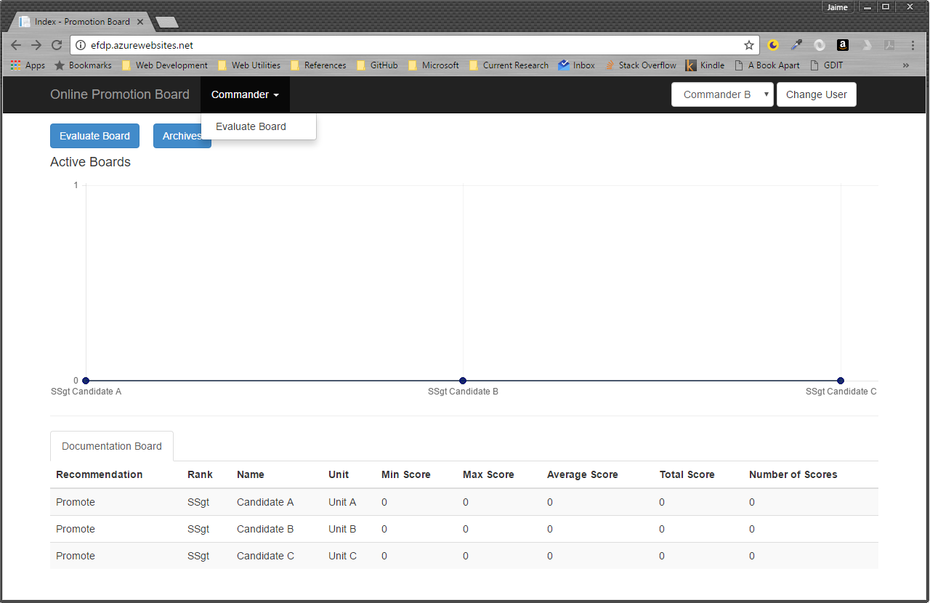Image resolution: width=930 pixels, height=603 pixels.
Task: Switch to the Documentation Board tab
Action: (x=112, y=446)
